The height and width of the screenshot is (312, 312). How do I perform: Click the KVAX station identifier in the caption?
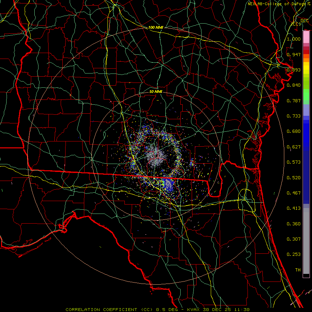click(x=194, y=310)
